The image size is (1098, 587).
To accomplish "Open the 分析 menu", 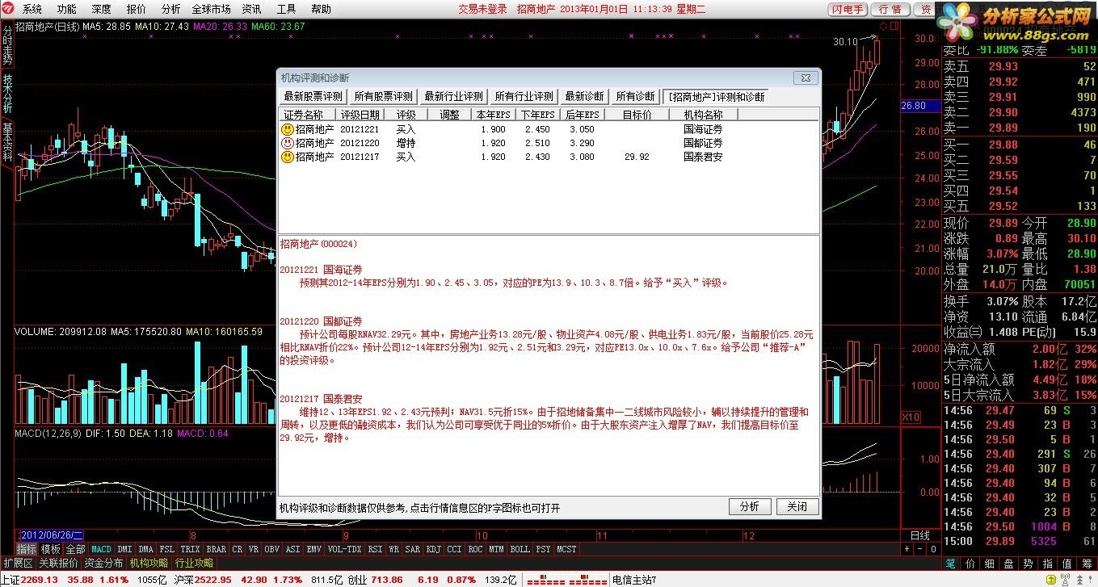I will (170, 9).
